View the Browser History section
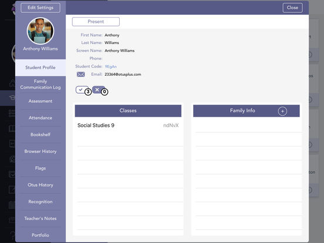324x243 pixels. (41, 151)
